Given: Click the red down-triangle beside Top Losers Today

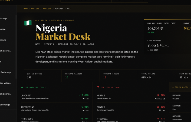Looking at the screenshot, I should tap(98, 87).
